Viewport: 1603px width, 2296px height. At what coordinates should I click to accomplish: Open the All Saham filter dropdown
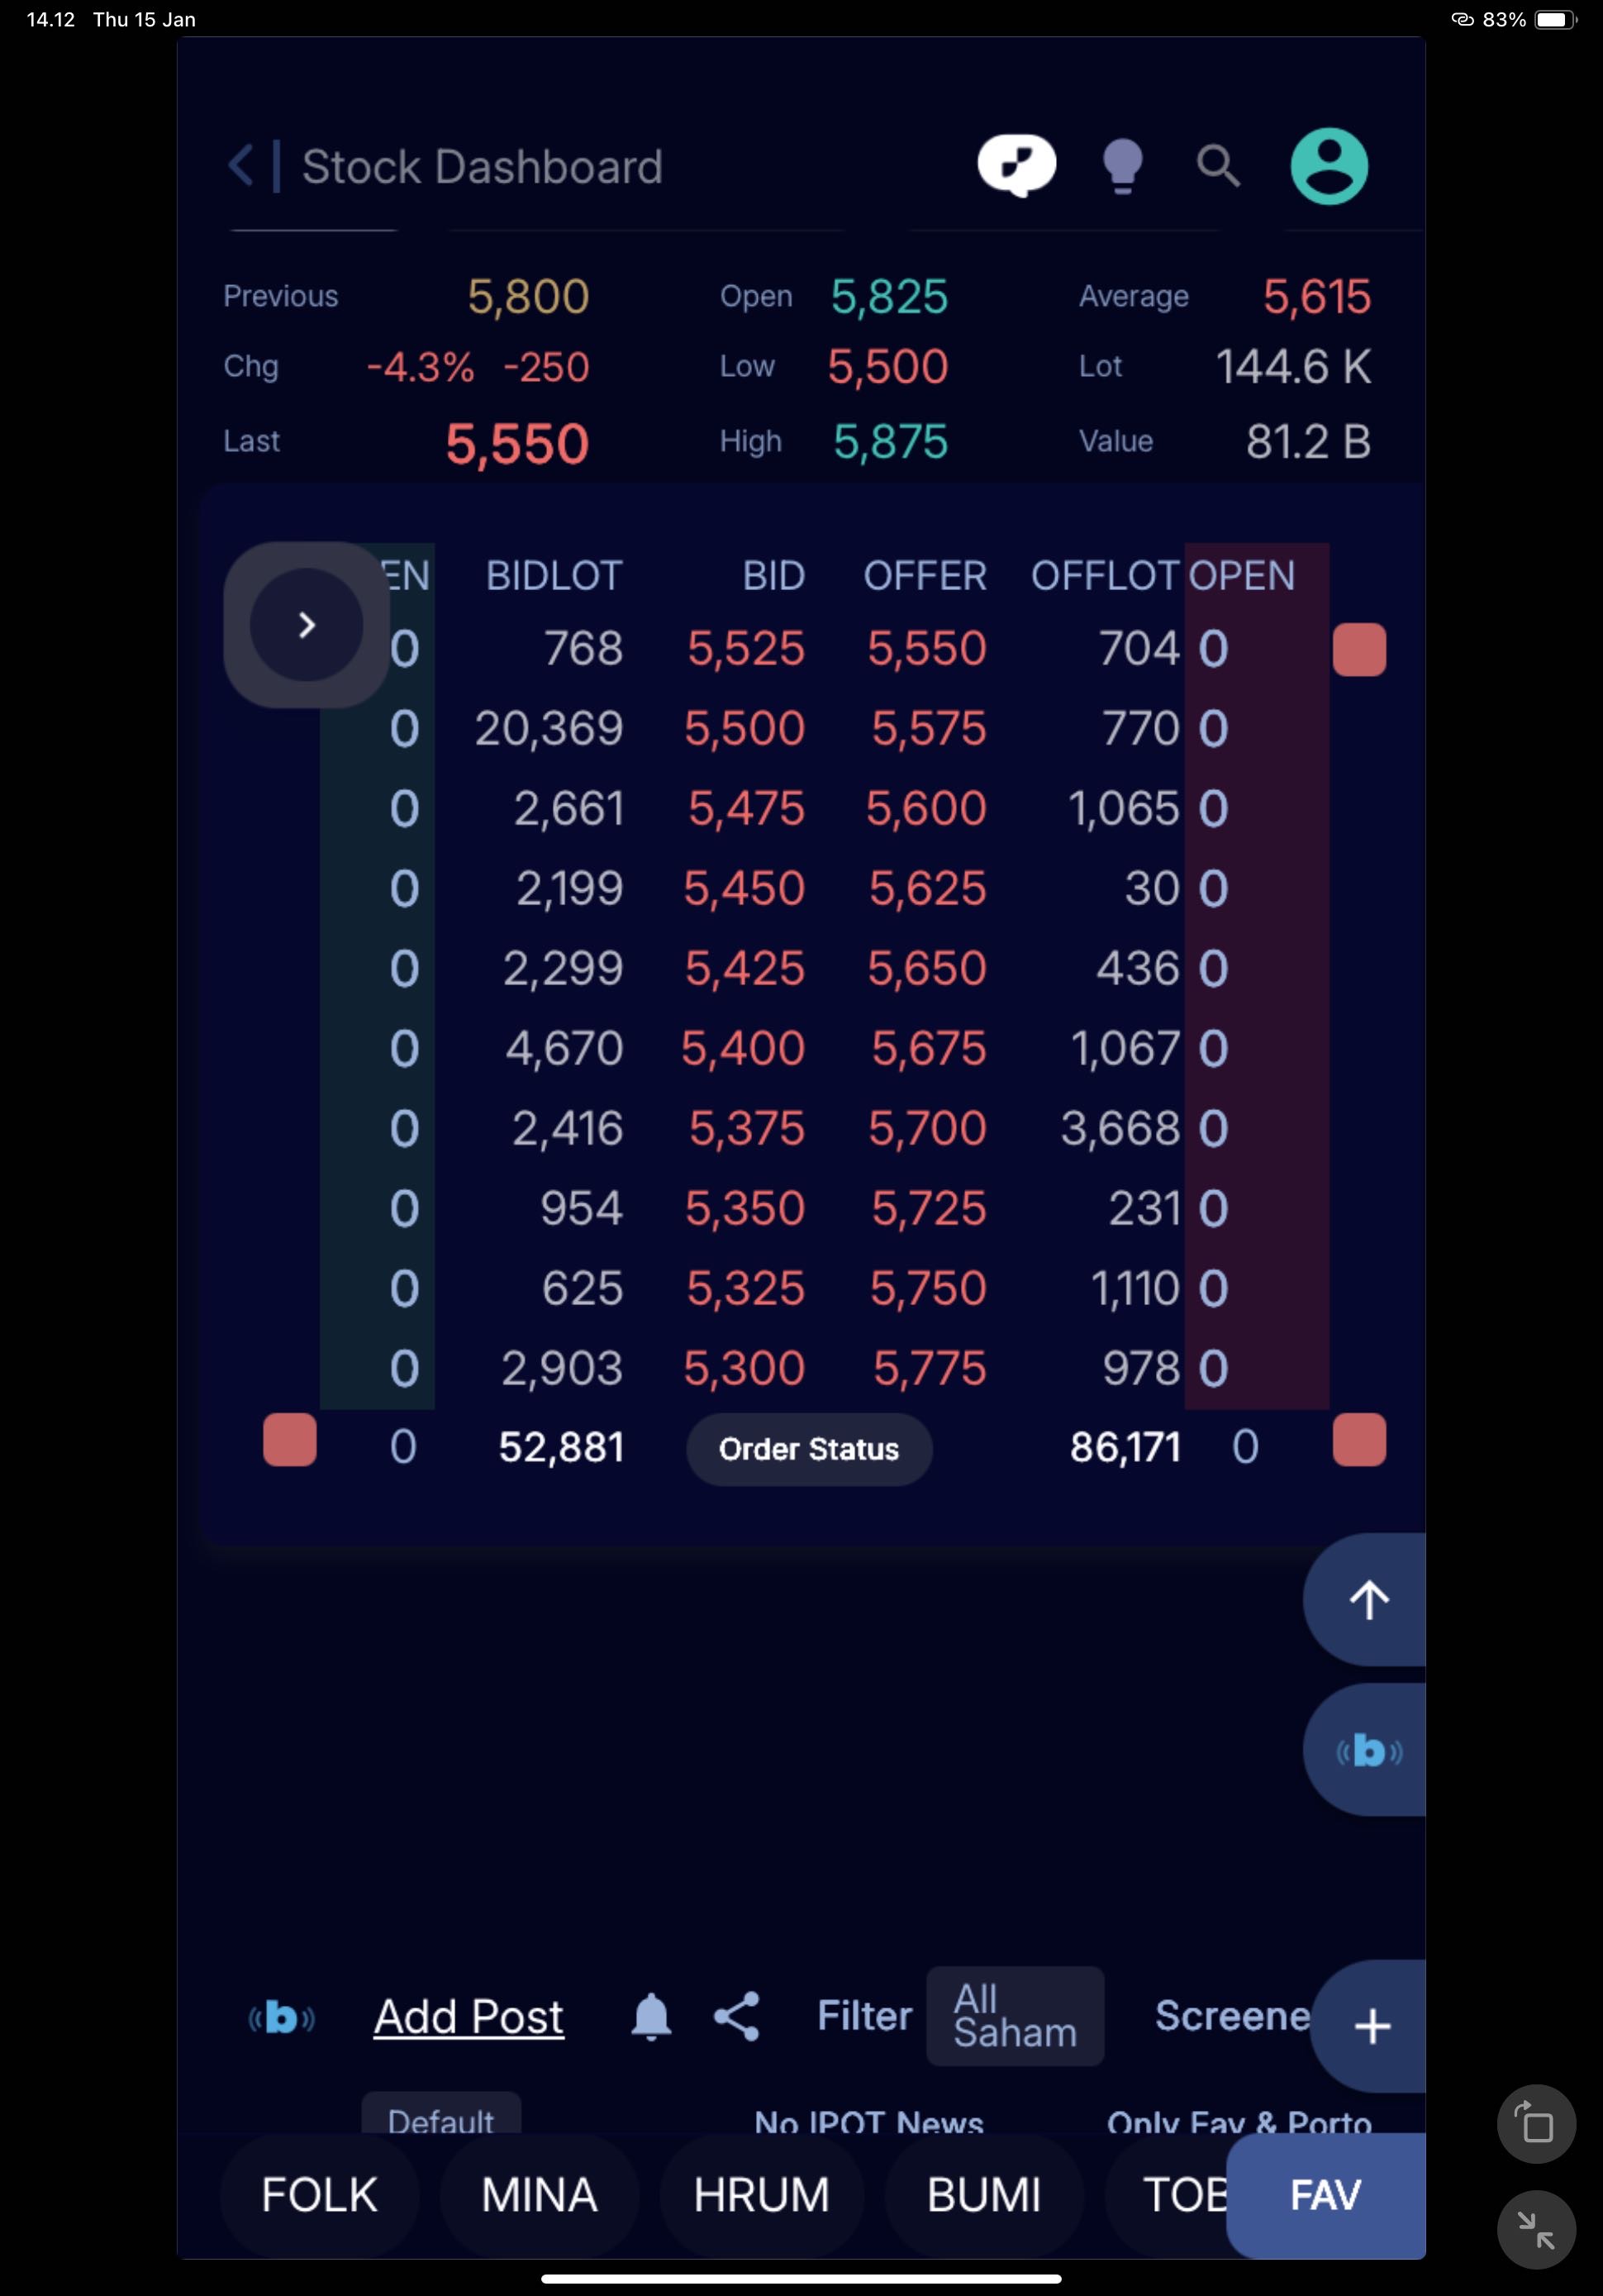pos(1015,2016)
